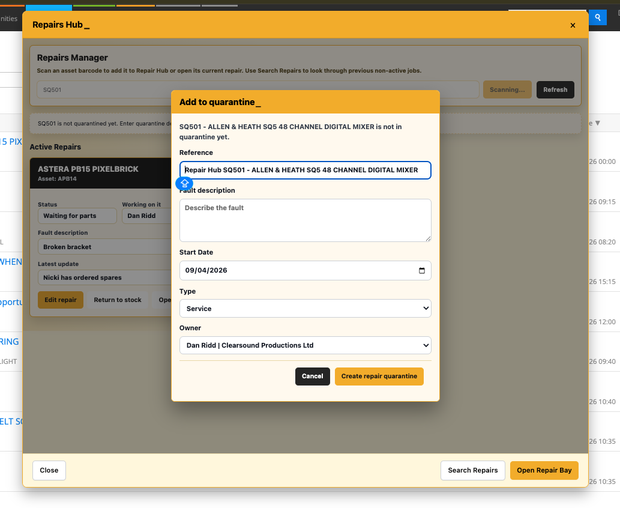Open Search Repairs
This screenshot has width=620, height=508.
tap(473, 470)
